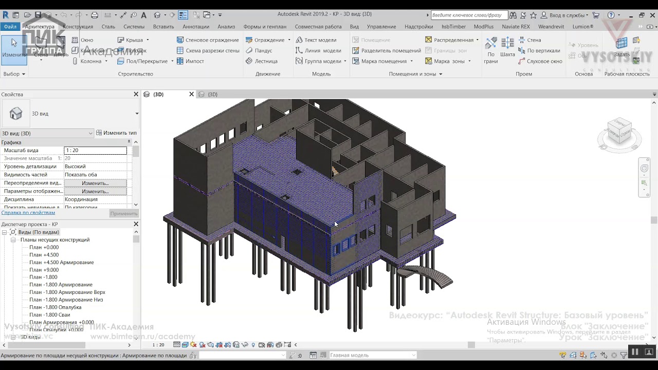The image size is (658, 370).
Task: Click the Model Text (Текст модели) tool
Action: 316,40
